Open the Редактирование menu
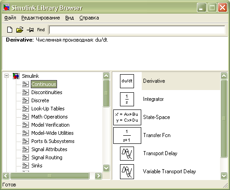The width and height of the screenshot is (230, 190). tap(41, 18)
